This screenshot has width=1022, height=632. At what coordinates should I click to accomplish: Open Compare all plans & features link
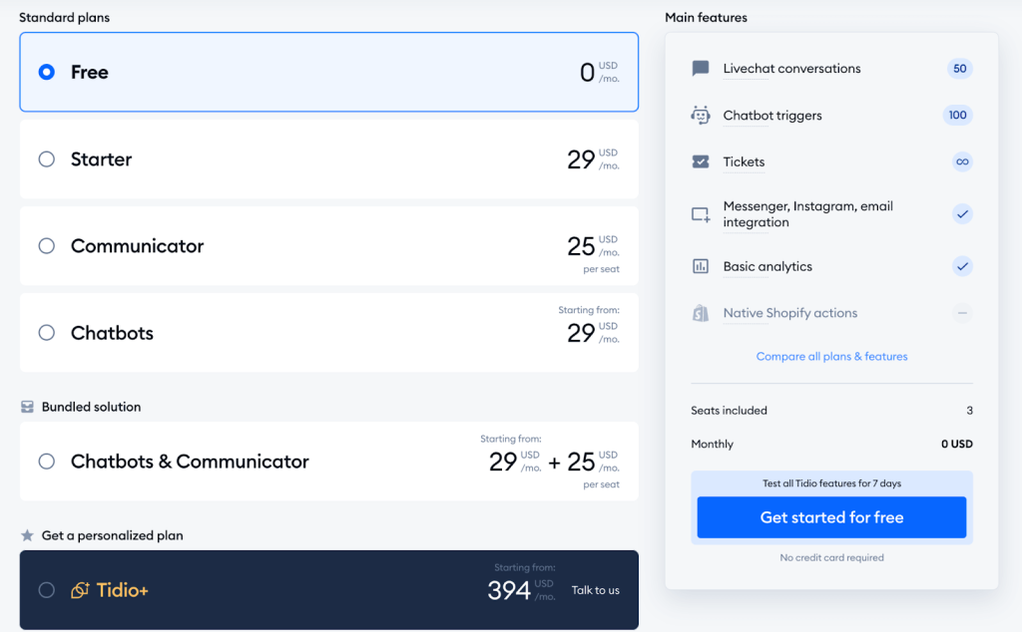coord(831,356)
